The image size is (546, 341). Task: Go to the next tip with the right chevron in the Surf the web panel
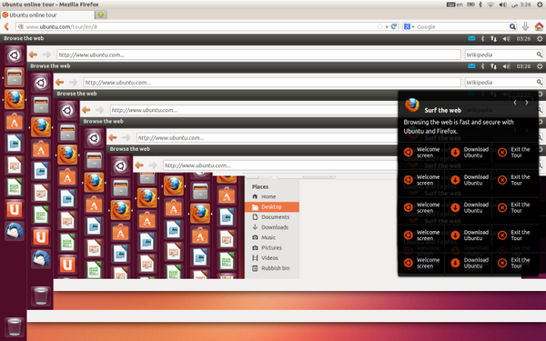pyautogui.click(x=527, y=102)
